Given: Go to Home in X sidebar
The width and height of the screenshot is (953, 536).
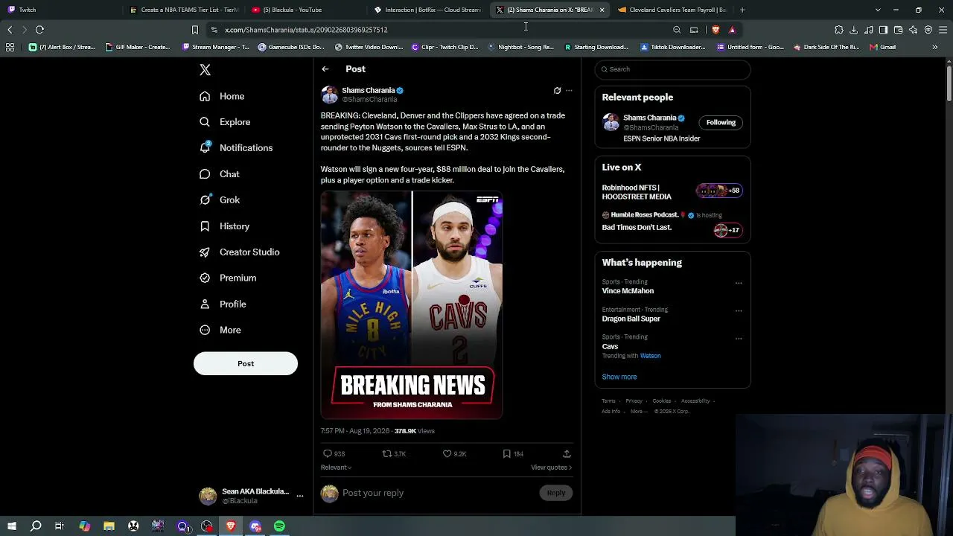Looking at the screenshot, I should pos(222,96).
